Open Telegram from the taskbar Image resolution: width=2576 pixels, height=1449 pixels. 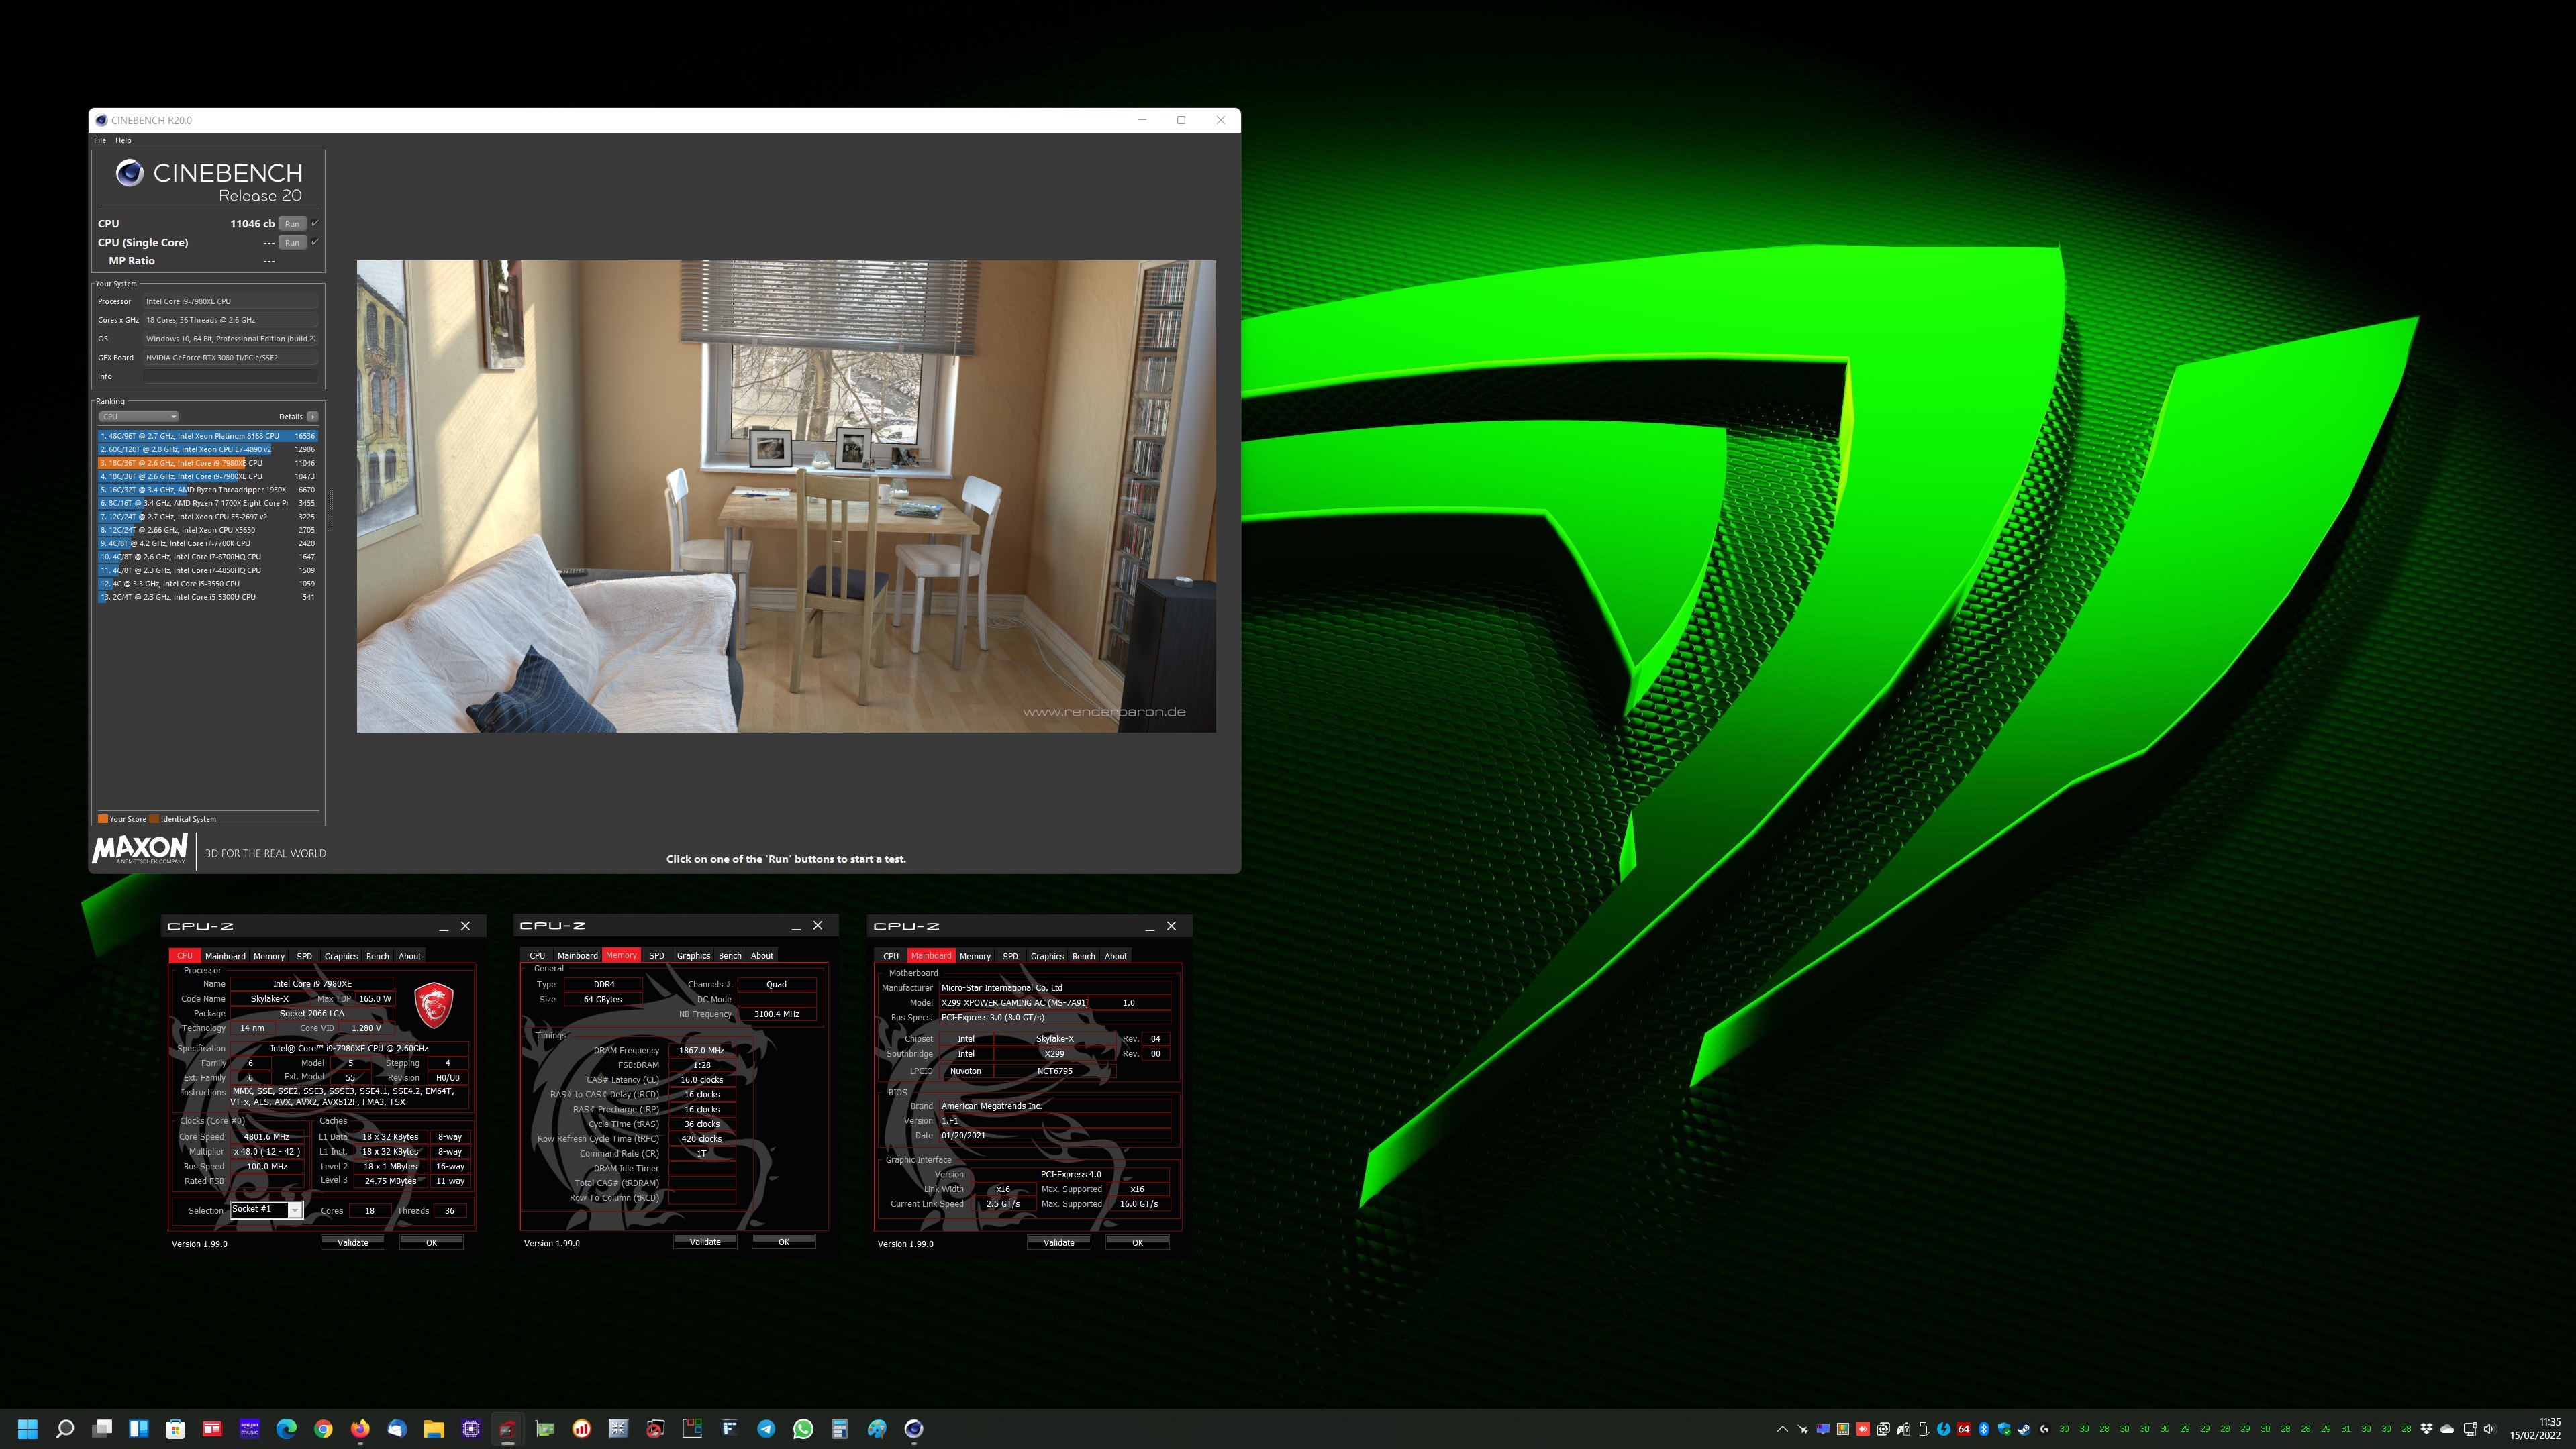[x=766, y=1429]
